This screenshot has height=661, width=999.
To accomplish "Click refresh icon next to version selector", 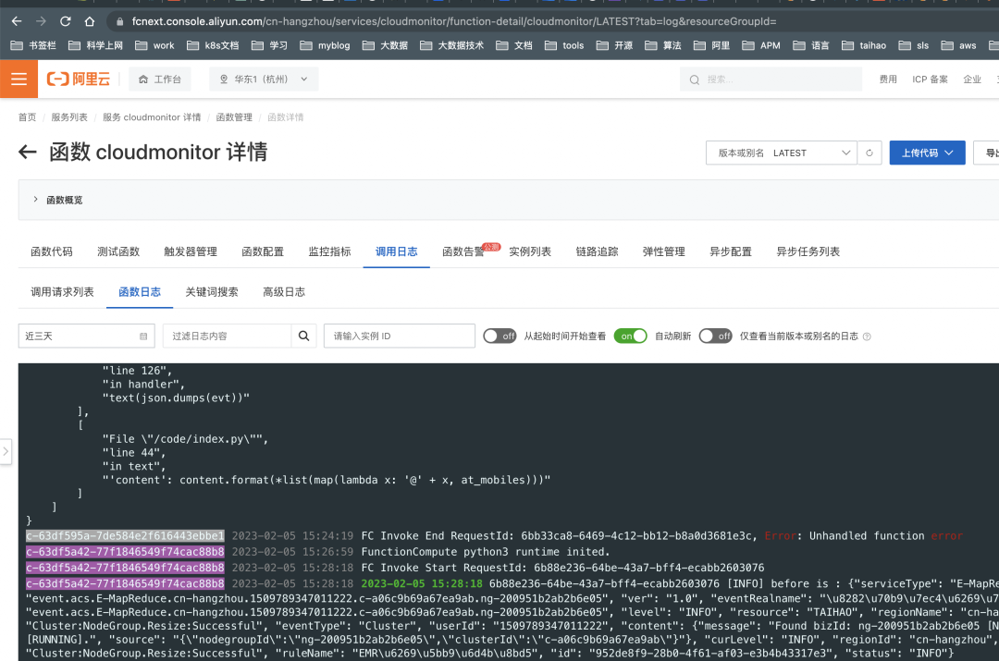I will 869,153.
